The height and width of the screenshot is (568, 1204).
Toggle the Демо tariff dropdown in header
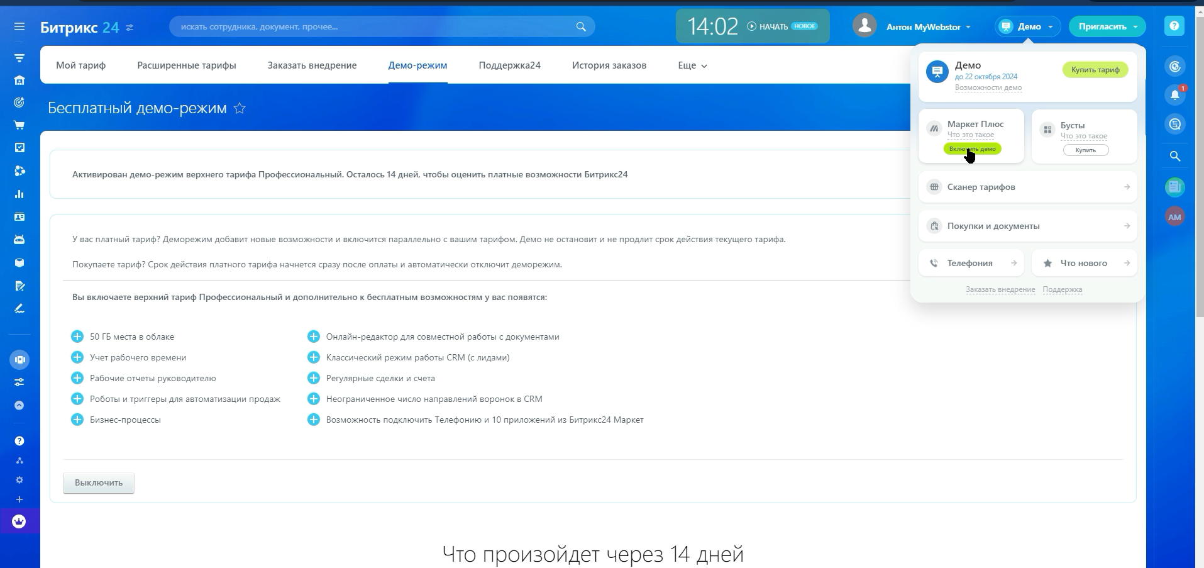pos(1028,26)
